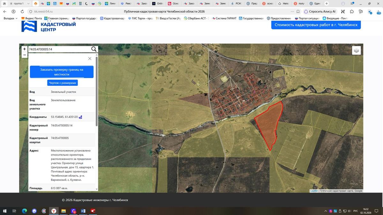
Task: Click the address bar kk.reestr54.ru
Action: tap(43, 11)
